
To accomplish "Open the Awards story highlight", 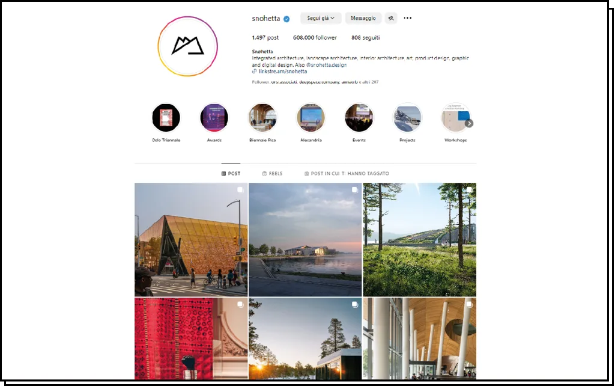I will click(x=214, y=118).
